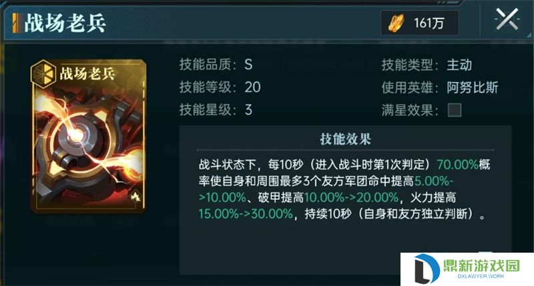Click the orange marker beside the title
This screenshot has height=286, width=534.
(x=15, y=23)
